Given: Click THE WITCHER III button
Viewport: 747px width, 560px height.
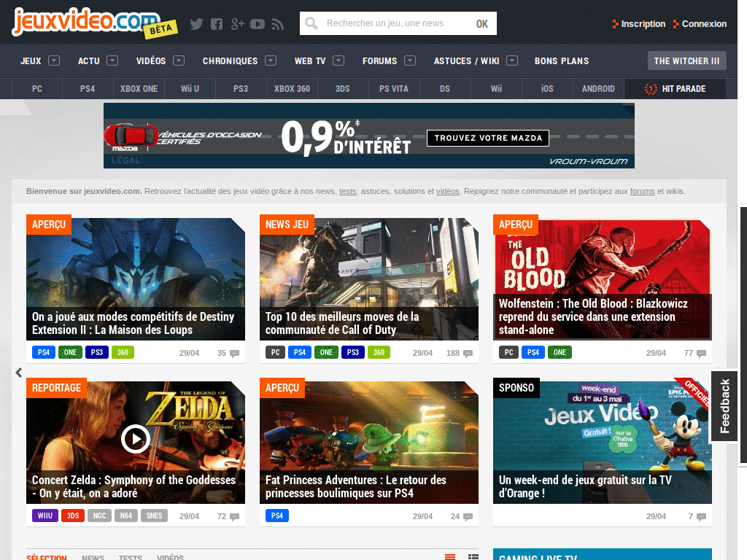Looking at the screenshot, I should pos(686,61).
